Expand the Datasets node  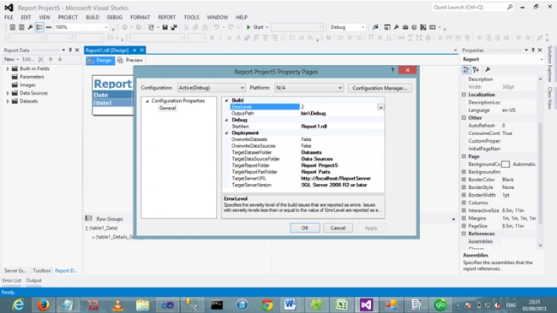8,102
